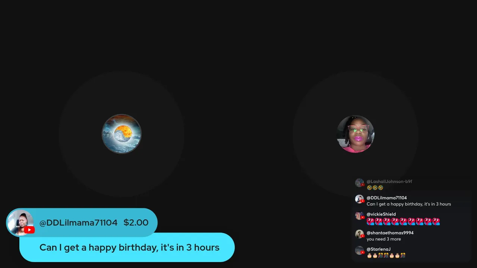Open shantaethomas9994's chat avatar icon
477x268 pixels.
(359, 234)
